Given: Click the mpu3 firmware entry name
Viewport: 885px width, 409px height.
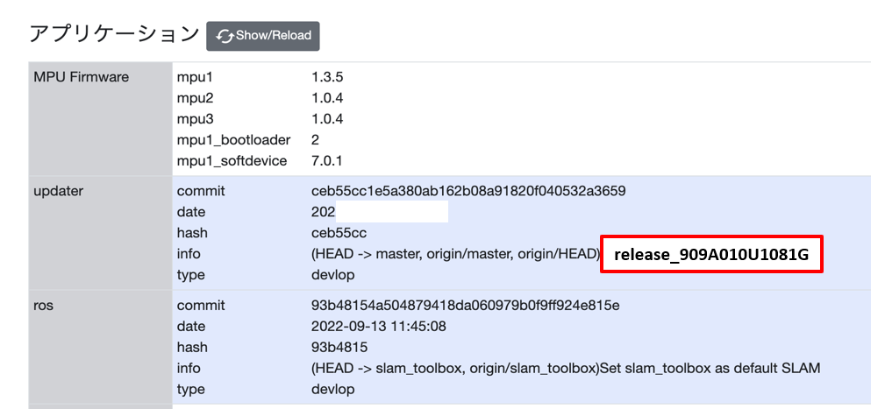Looking at the screenshot, I should point(195,119).
